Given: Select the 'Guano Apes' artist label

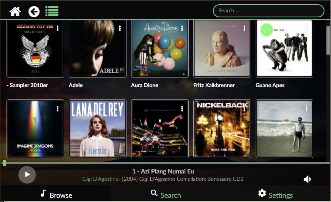Looking at the screenshot, I should pos(270,85).
